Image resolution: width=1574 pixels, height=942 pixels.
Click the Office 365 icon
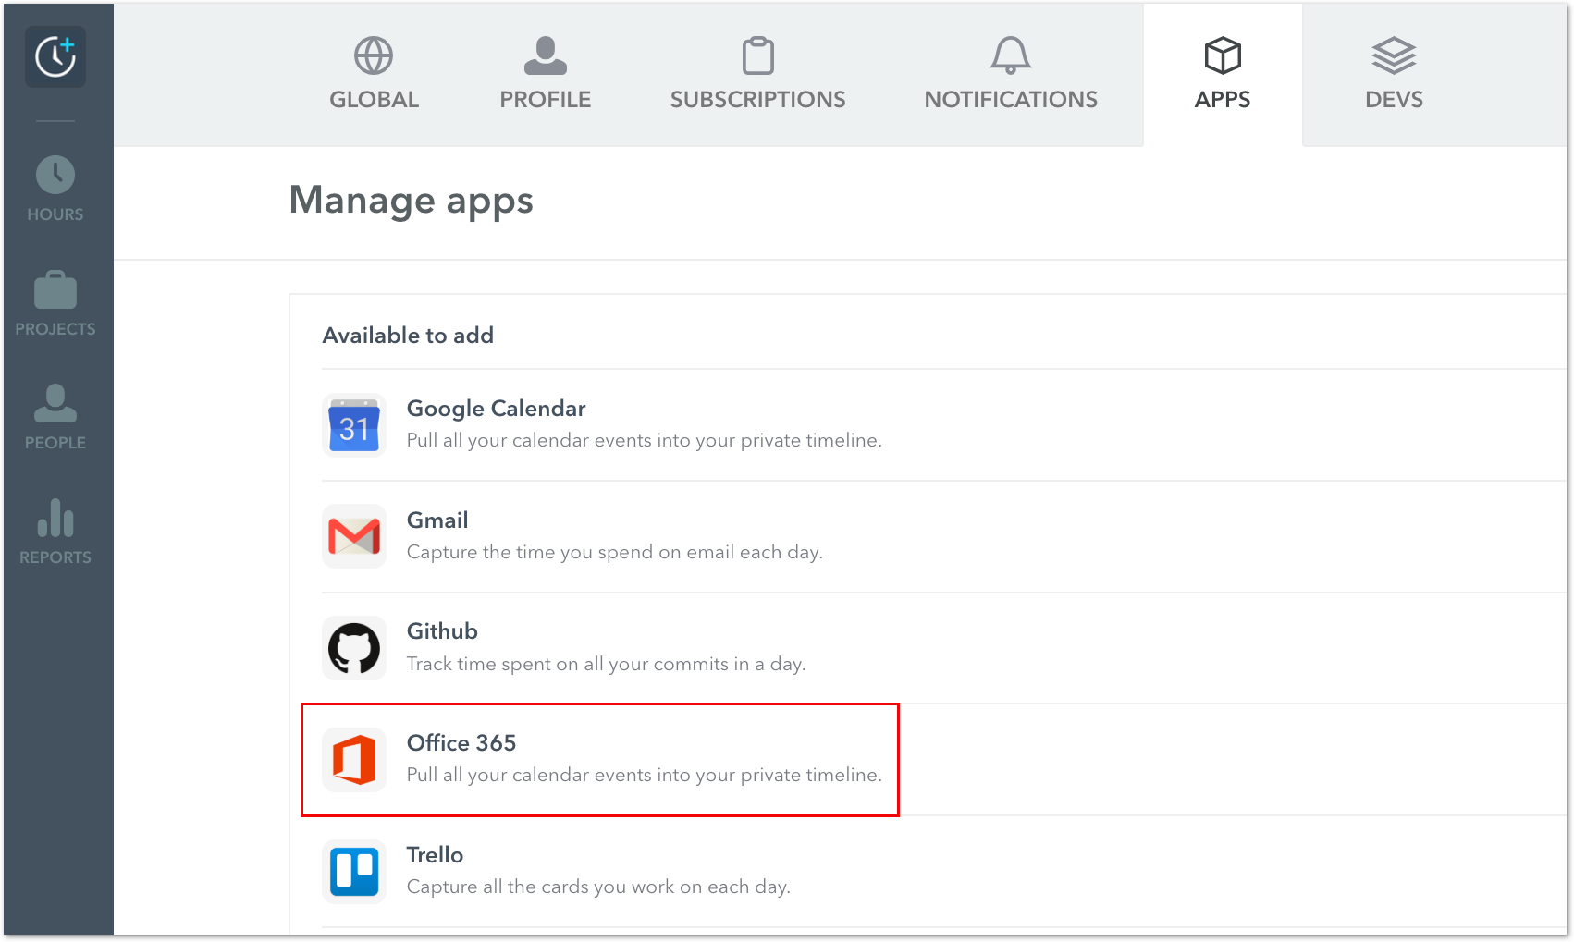pos(353,759)
